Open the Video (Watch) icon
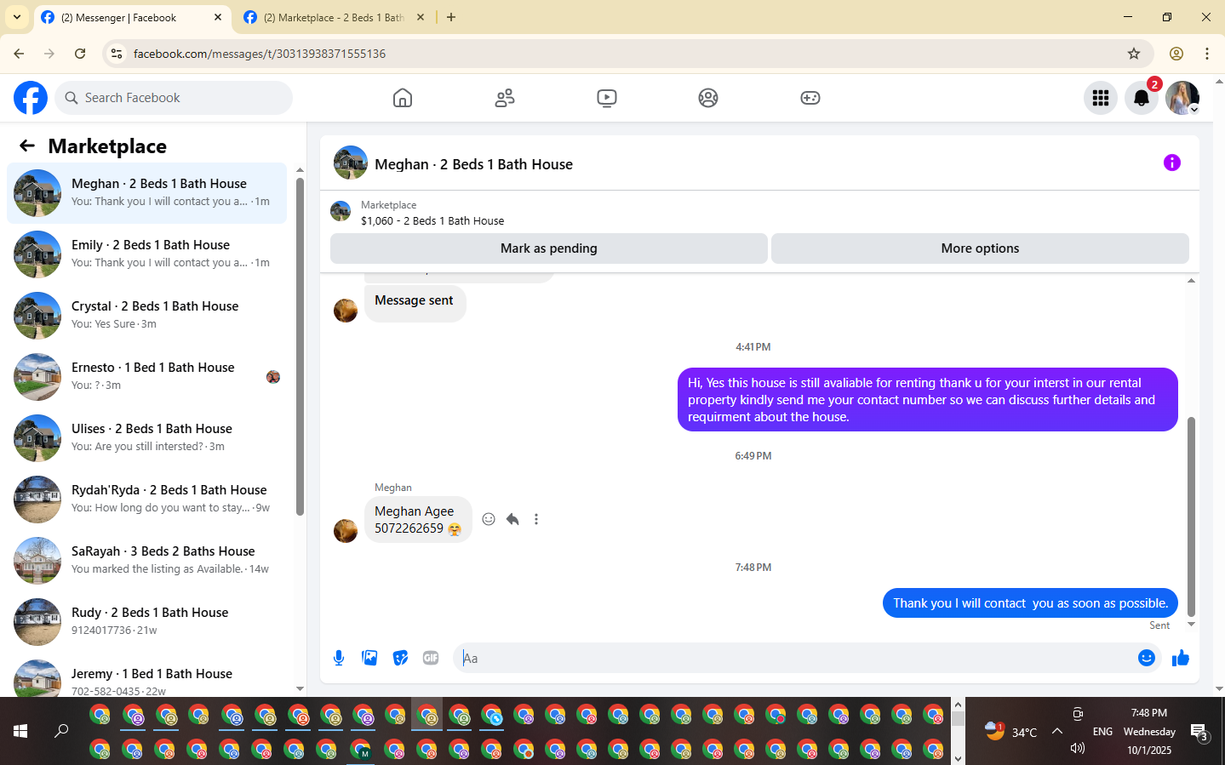Screen dimensions: 1225x765 [607, 98]
